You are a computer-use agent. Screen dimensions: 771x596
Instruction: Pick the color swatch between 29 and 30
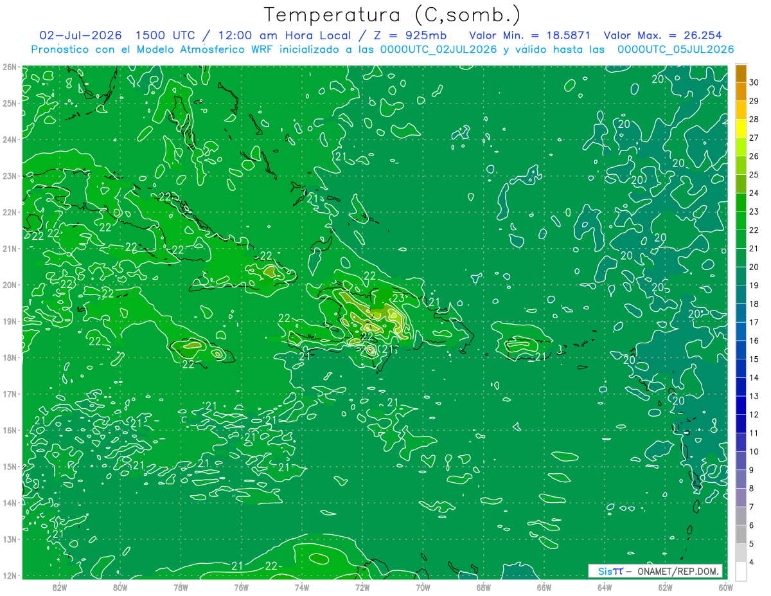click(x=741, y=91)
